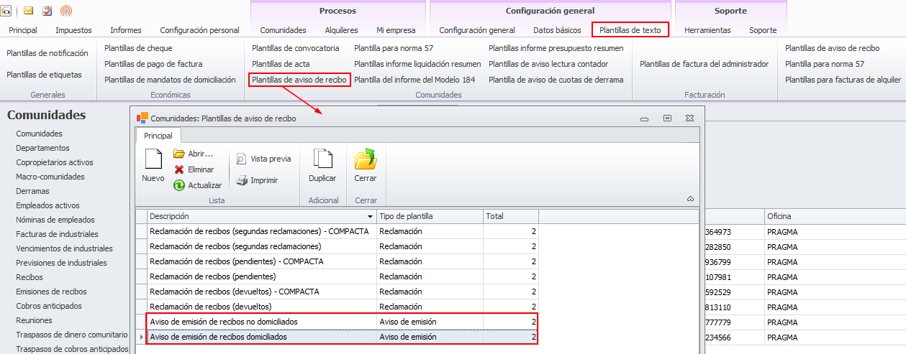Click the Imprimir printer icon
Image resolution: width=906 pixels, height=354 pixels.
point(242,180)
